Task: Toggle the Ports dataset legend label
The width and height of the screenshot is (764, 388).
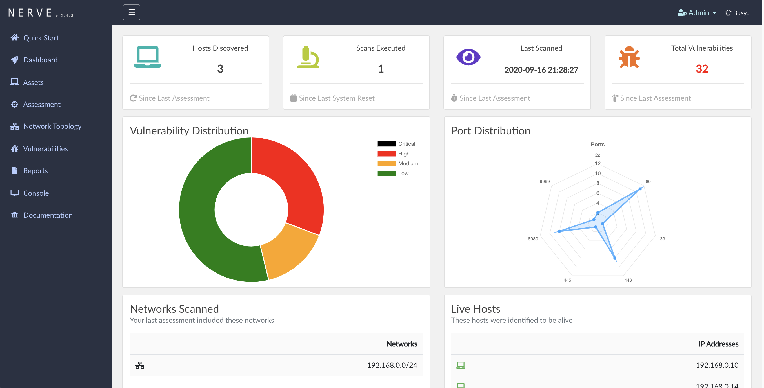Action: tap(597, 145)
